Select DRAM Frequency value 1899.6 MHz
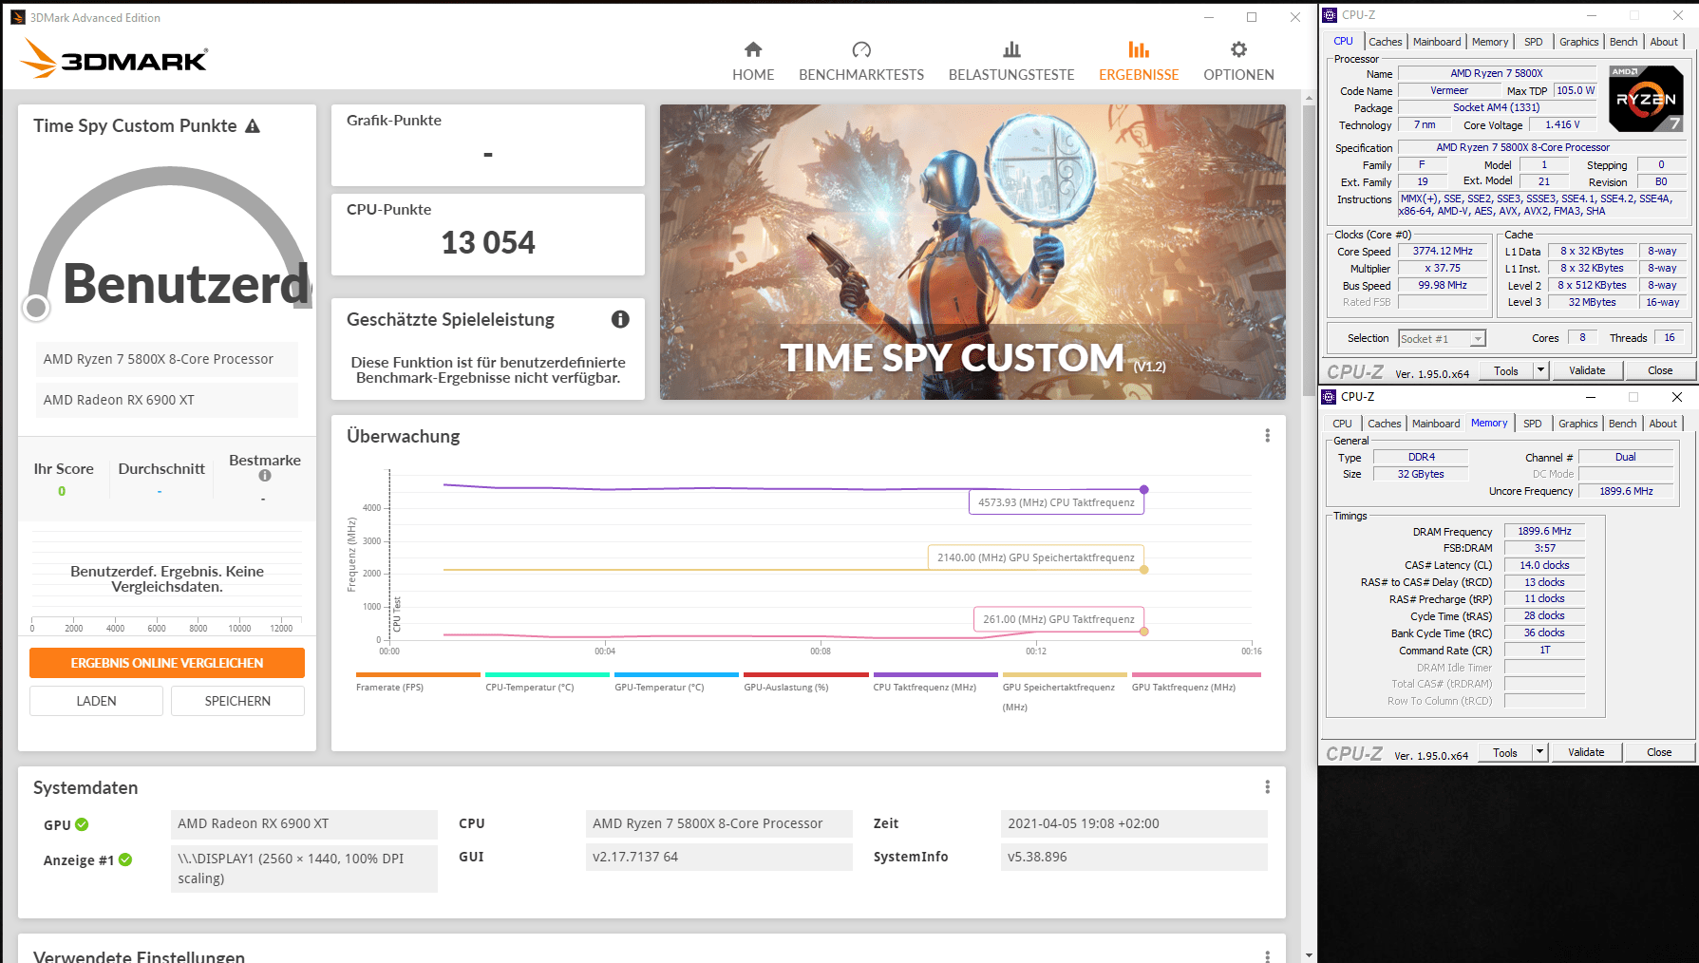This screenshot has height=963, width=1699. 1544,532
